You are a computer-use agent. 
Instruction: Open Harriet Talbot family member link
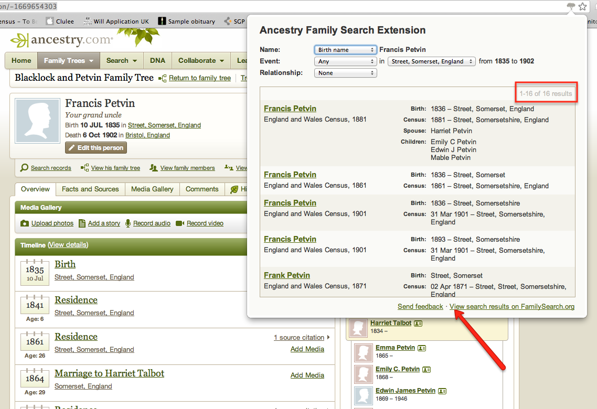click(391, 323)
